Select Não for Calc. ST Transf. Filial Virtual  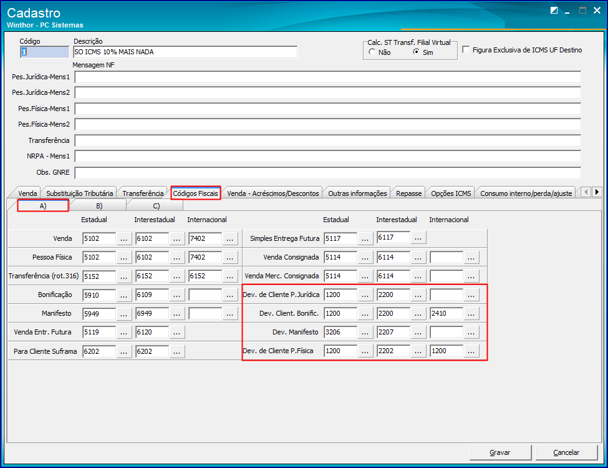(x=380, y=52)
